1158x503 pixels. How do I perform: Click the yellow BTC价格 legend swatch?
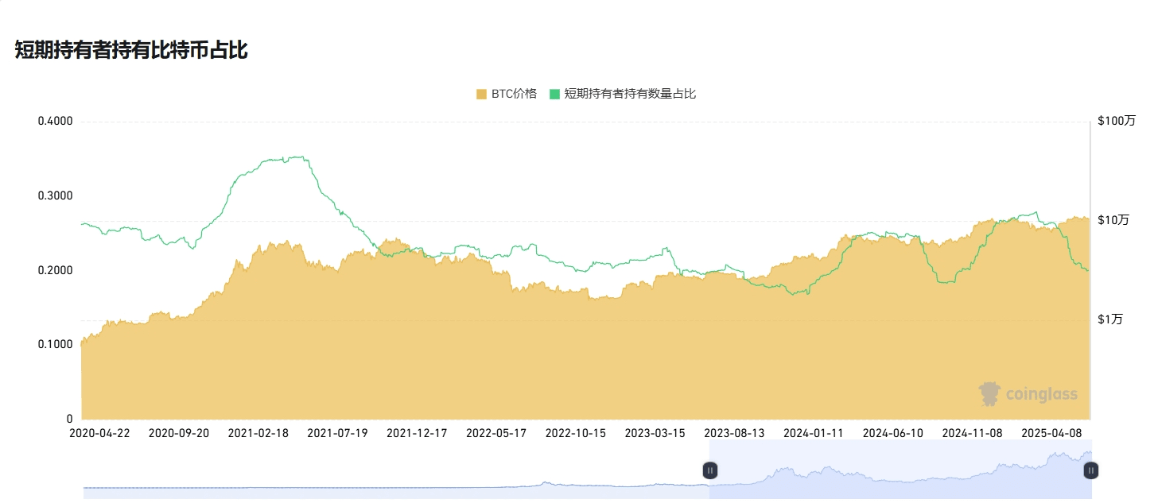[x=481, y=94]
